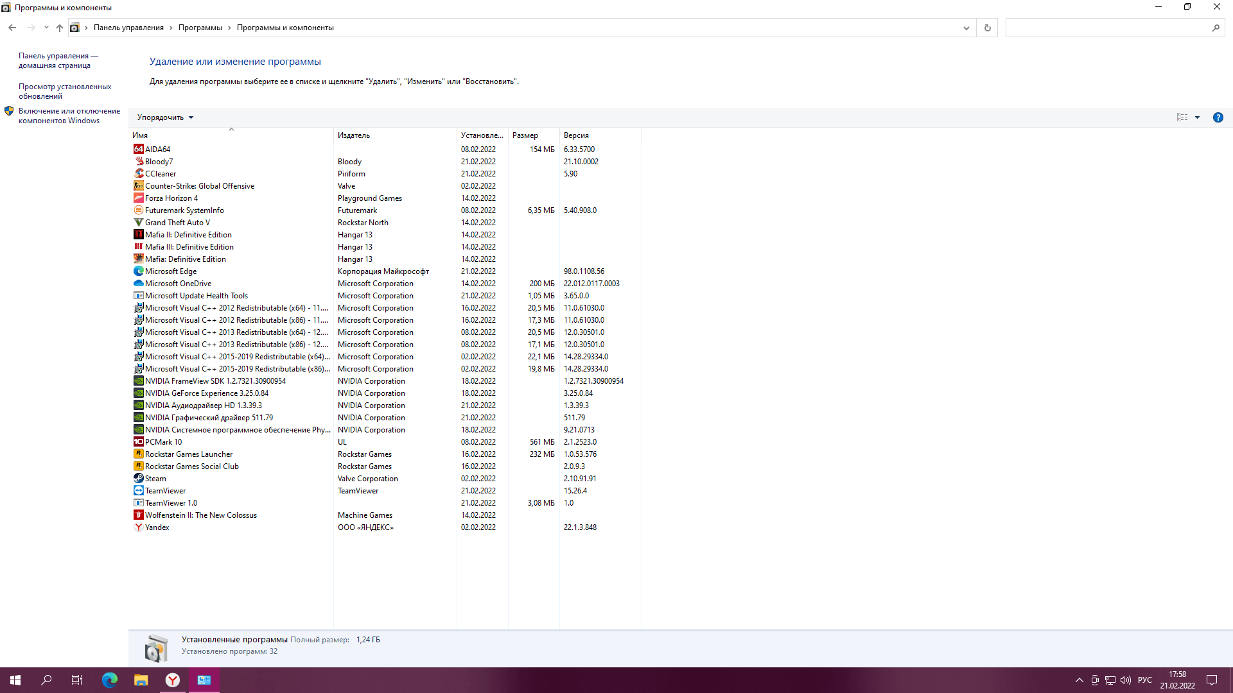The image size is (1233, 693).
Task: Select NVIDIA Графический драйвер 511.79 row
Action: tap(385, 417)
